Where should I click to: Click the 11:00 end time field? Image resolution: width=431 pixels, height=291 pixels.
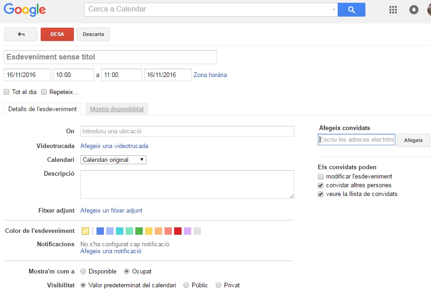click(122, 75)
